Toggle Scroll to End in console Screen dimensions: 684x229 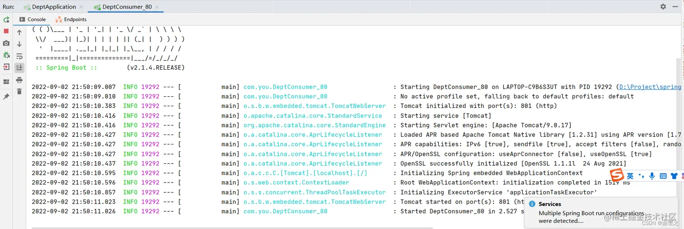pyautogui.click(x=19, y=68)
